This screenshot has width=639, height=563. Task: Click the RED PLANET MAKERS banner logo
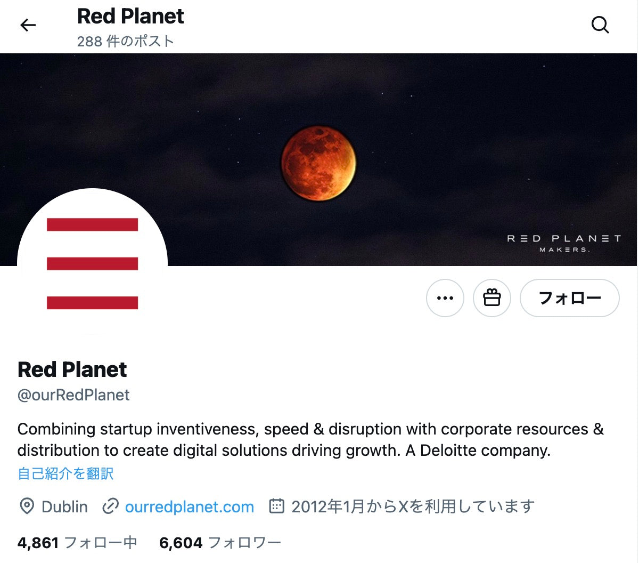563,243
